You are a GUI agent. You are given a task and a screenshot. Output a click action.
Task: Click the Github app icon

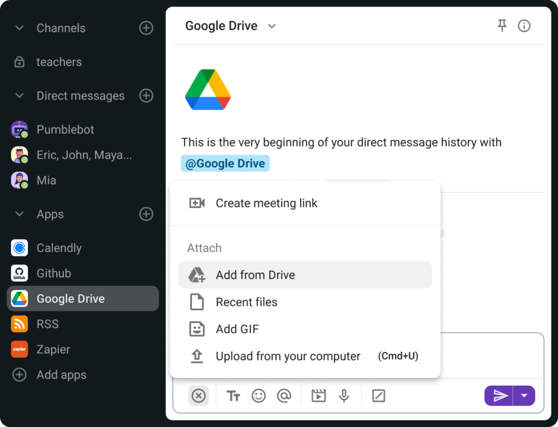[x=20, y=273]
